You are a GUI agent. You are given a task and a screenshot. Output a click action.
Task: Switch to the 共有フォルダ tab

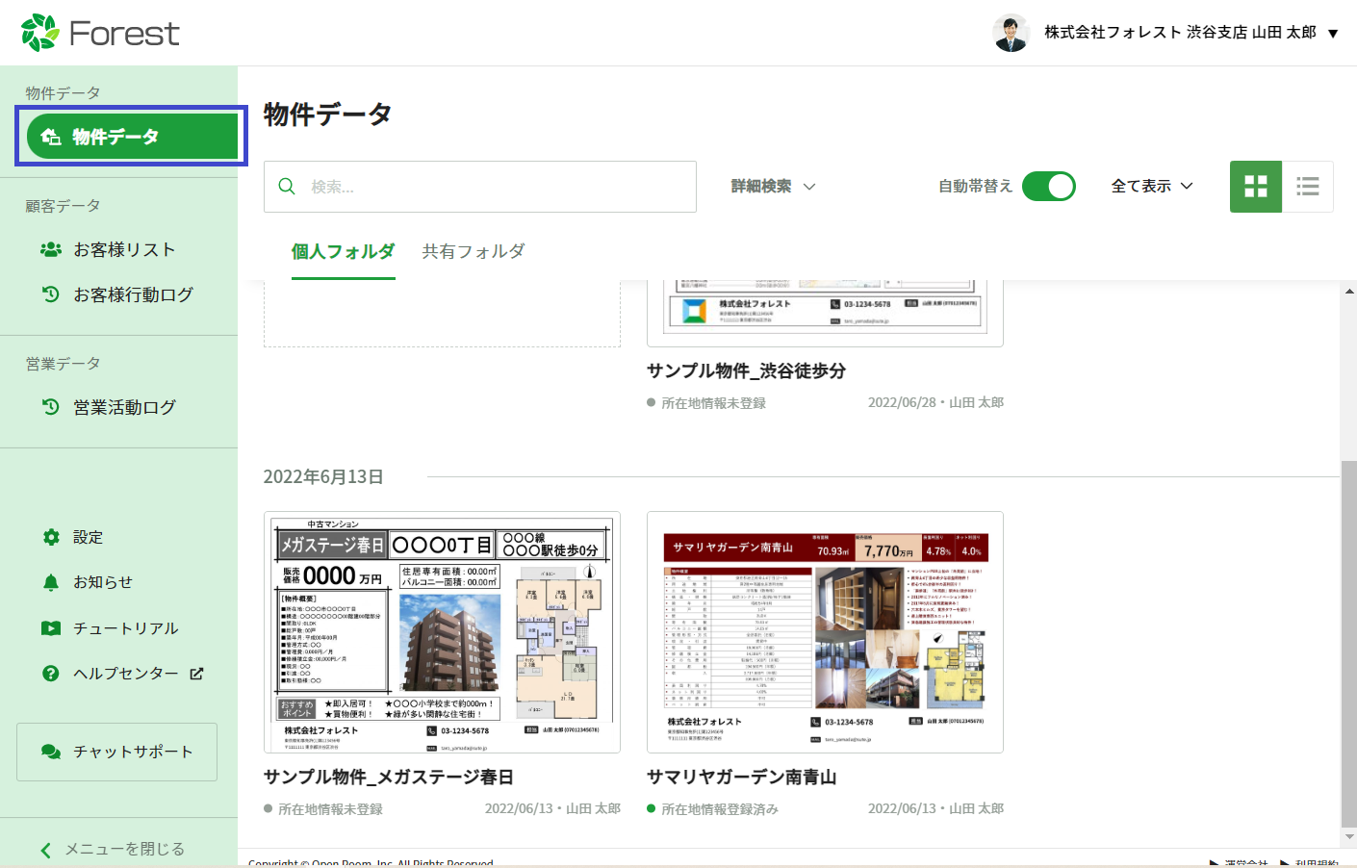tap(473, 251)
